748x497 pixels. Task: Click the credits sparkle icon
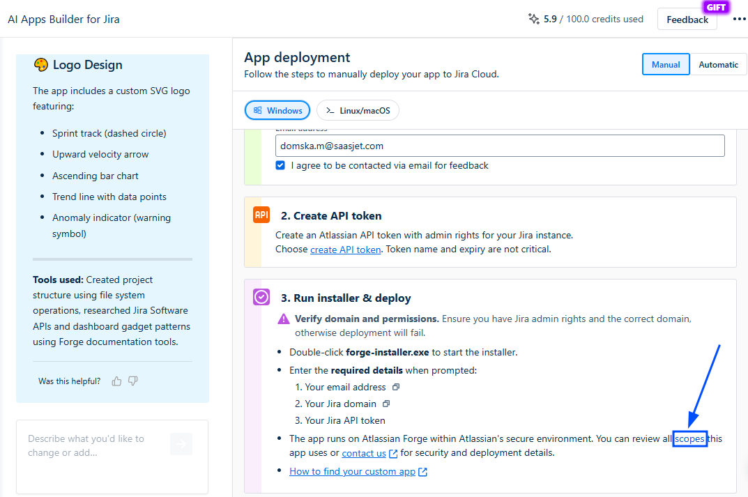tap(534, 20)
